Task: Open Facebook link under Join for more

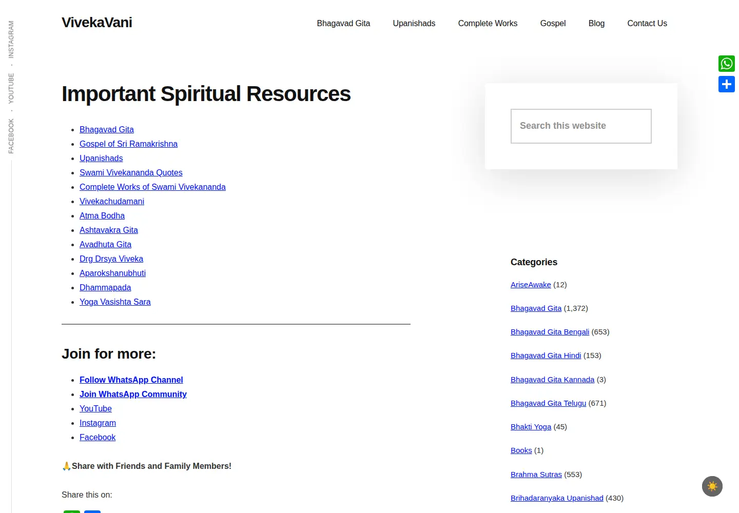Action: (x=98, y=437)
